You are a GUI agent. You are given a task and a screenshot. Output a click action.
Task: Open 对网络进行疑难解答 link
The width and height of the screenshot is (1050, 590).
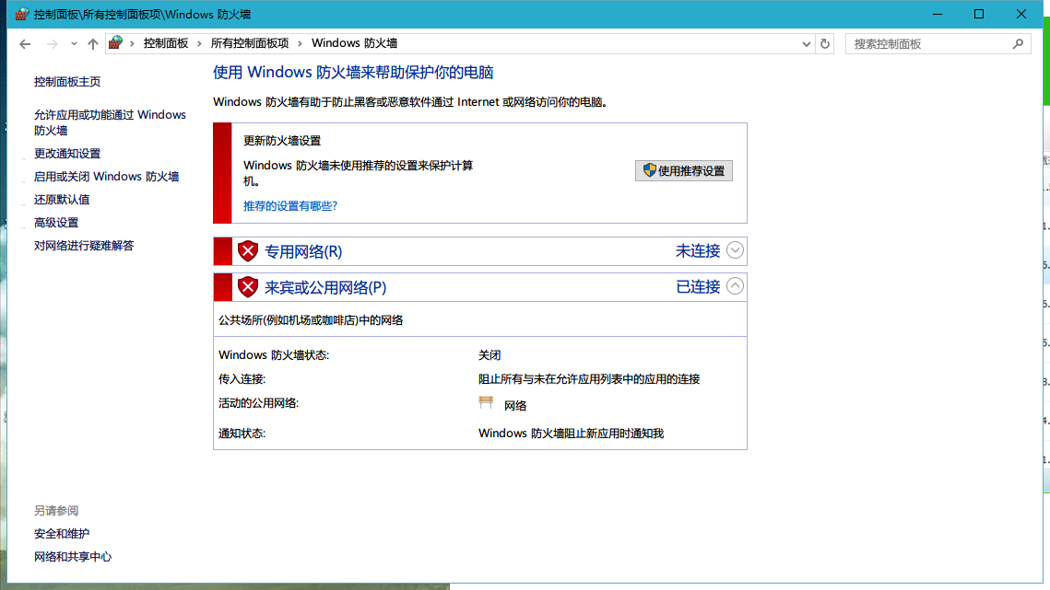85,246
